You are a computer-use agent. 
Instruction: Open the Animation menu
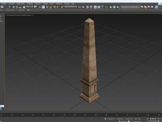pyautogui.click(x=12, y=4)
